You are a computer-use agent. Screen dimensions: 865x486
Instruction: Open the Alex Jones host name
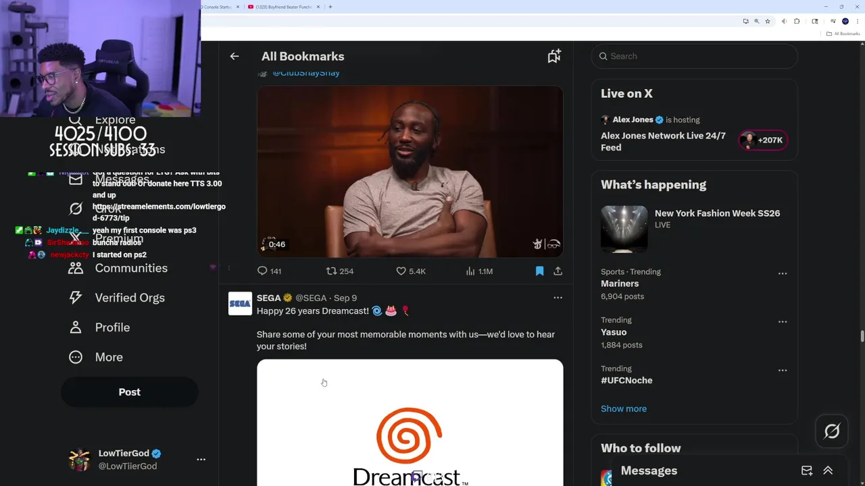[x=633, y=119]
